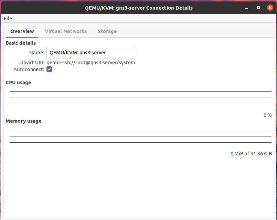Select the Storage tab
Viewport: 277px width, 220px height.
107,31
